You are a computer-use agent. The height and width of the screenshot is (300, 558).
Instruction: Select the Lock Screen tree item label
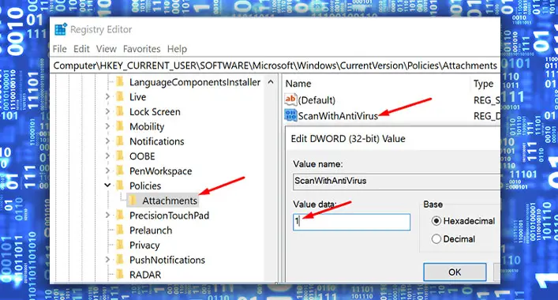(x=155, y=112)
